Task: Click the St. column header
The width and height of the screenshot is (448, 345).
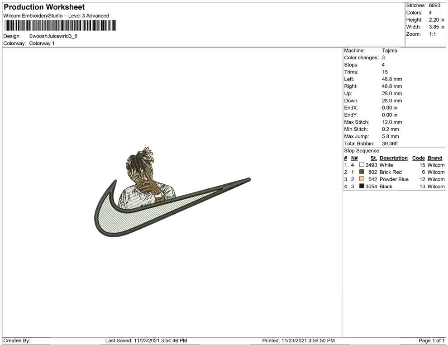Action: coord(374,158)
